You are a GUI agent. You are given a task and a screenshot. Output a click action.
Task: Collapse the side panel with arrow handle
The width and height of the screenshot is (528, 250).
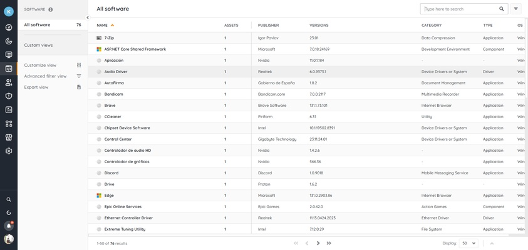pyautogui.click(x=88, y=17)
